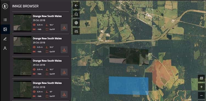Click the target locate icon on the map
206x101 pixels.
(76, 23)
